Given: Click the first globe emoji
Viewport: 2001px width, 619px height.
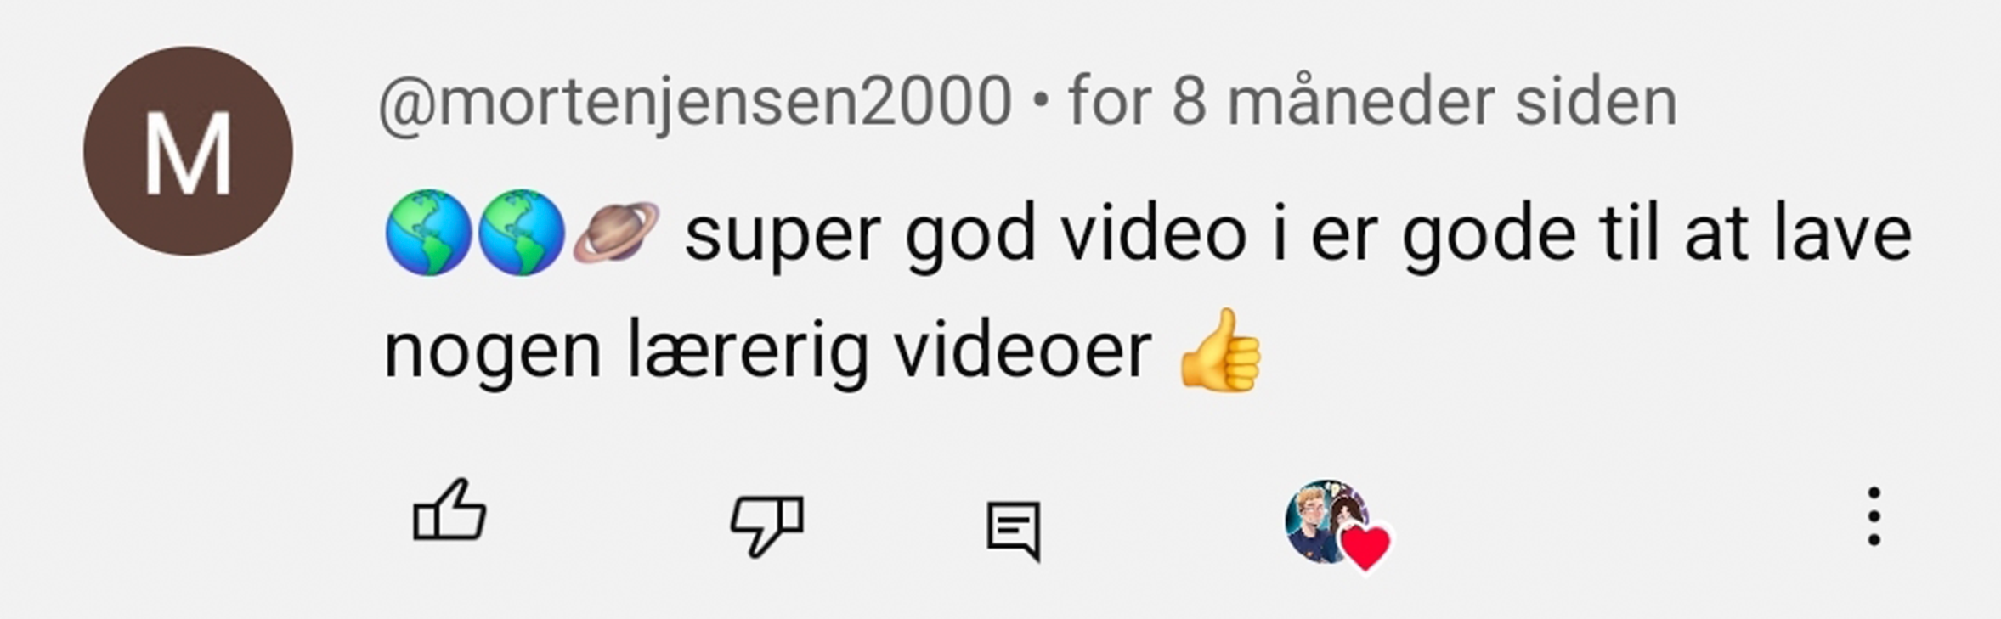Looking at the screenshot, I should 428,233.
